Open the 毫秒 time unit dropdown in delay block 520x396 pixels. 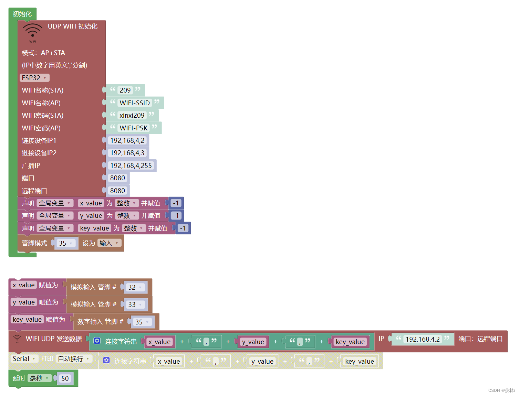40,378
